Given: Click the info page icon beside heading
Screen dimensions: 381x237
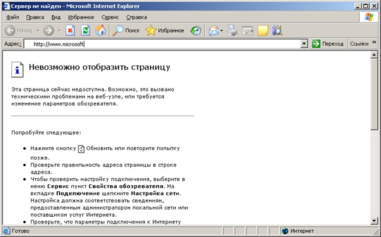Looking at the screenshot, I should [17, 69].
